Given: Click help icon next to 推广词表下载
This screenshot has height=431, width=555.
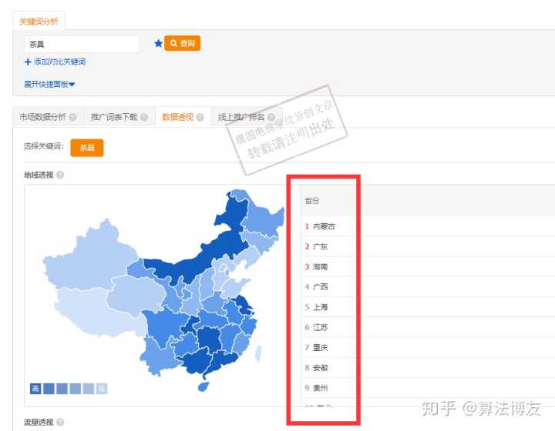Looking at the screenshot, I should 144,117.
